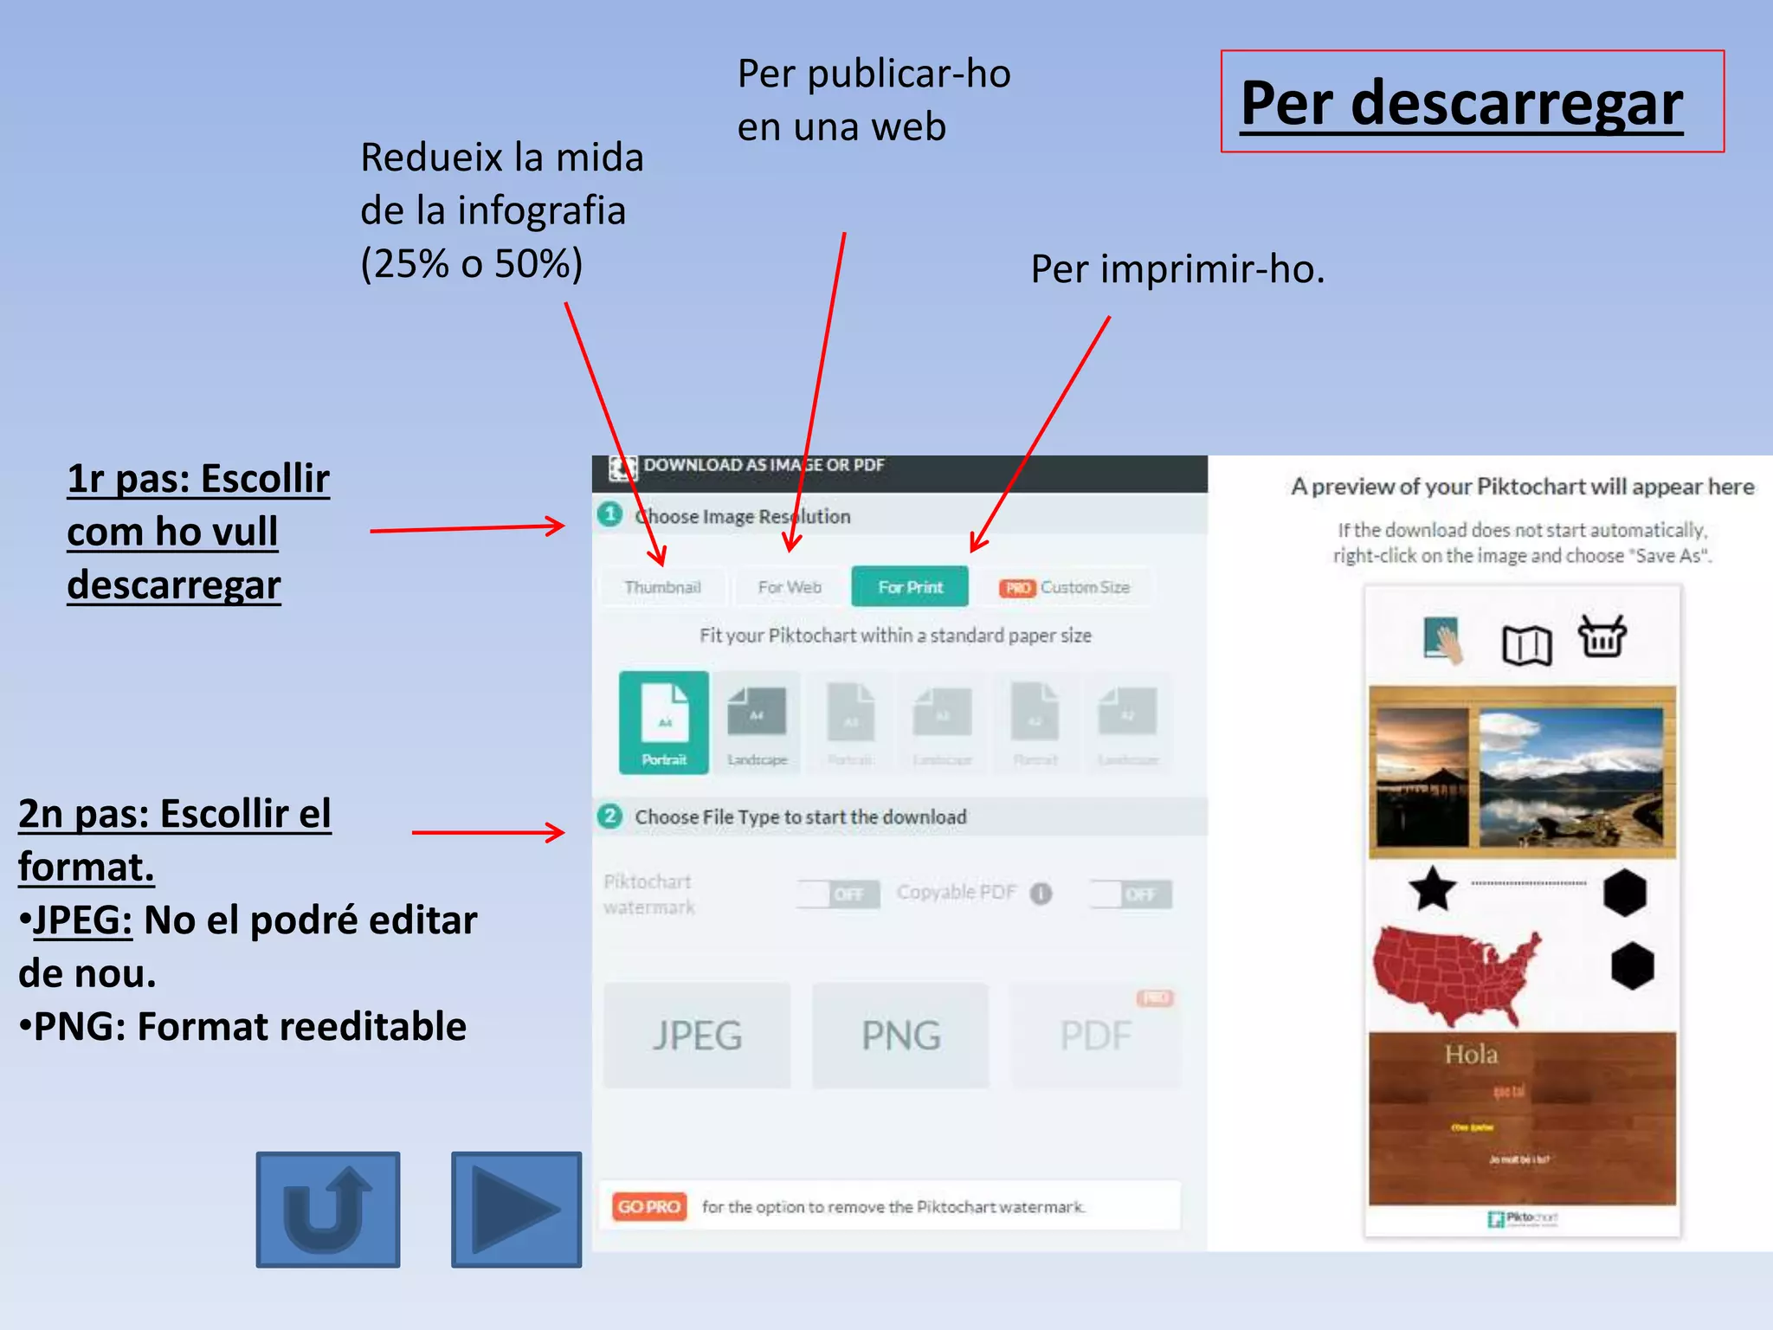
Task: Select the For Web resolution tab
Action: (x=790, y=587)
